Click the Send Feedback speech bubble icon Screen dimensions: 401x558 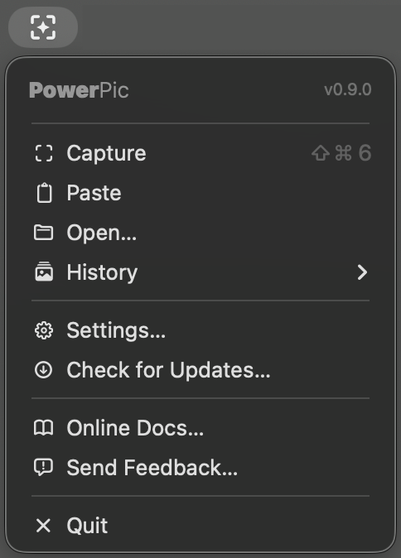click(x=43, y=468)
